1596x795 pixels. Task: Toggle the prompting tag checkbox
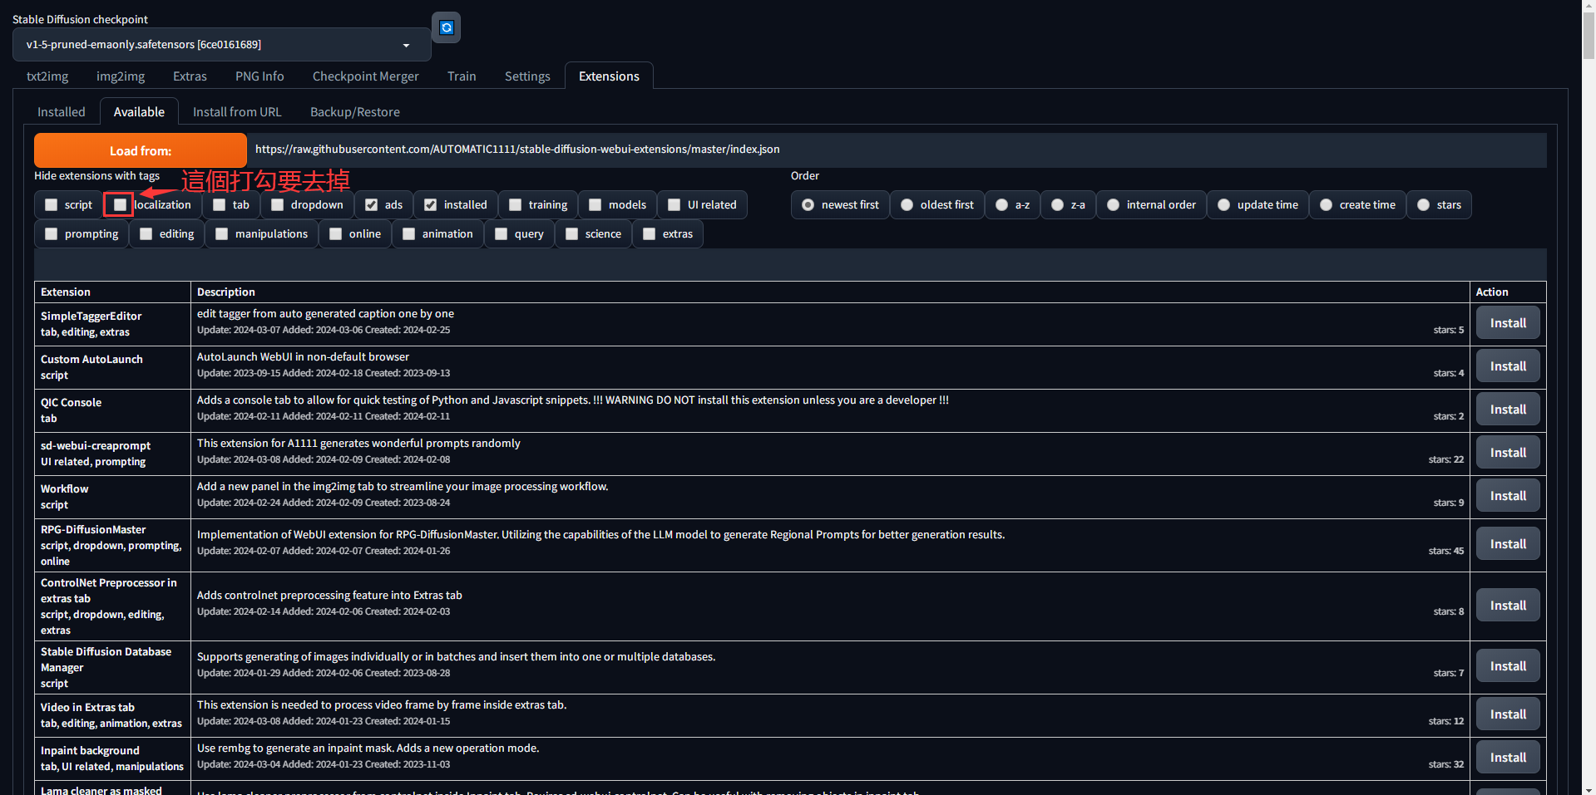tap(52, 233)
